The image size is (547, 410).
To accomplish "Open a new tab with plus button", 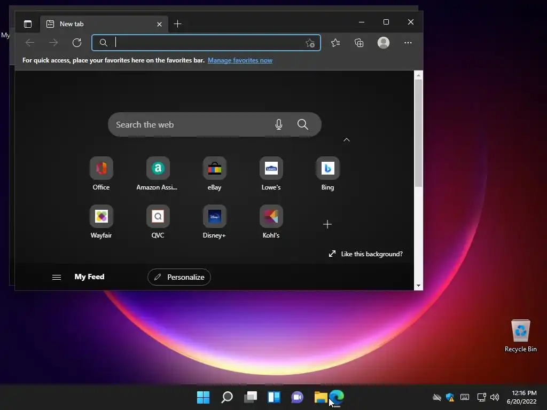I will 177,24.
